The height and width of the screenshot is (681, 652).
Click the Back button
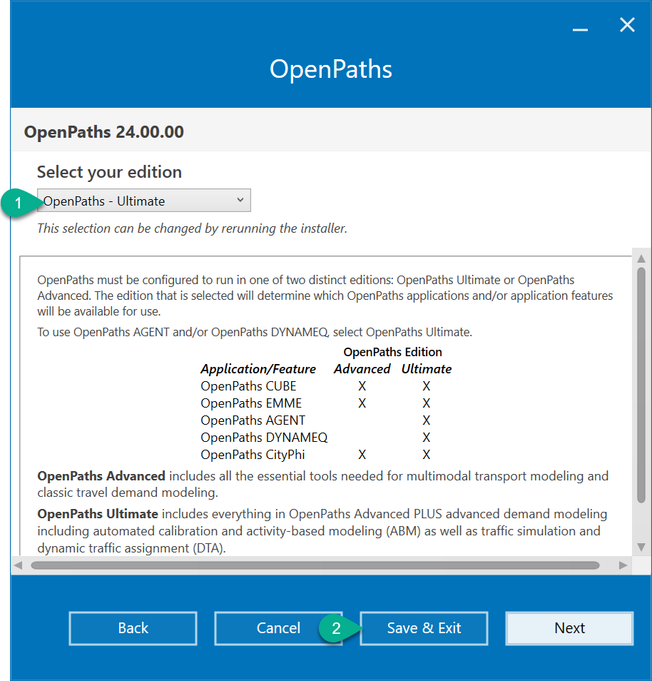tap(133, 628)
